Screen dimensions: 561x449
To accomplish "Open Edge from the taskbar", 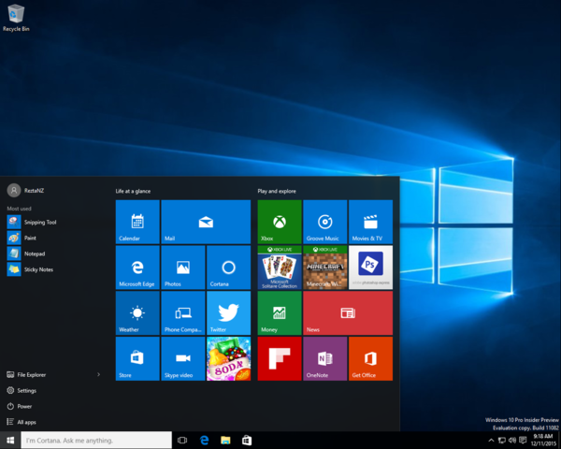I will [x=204, y=440].
